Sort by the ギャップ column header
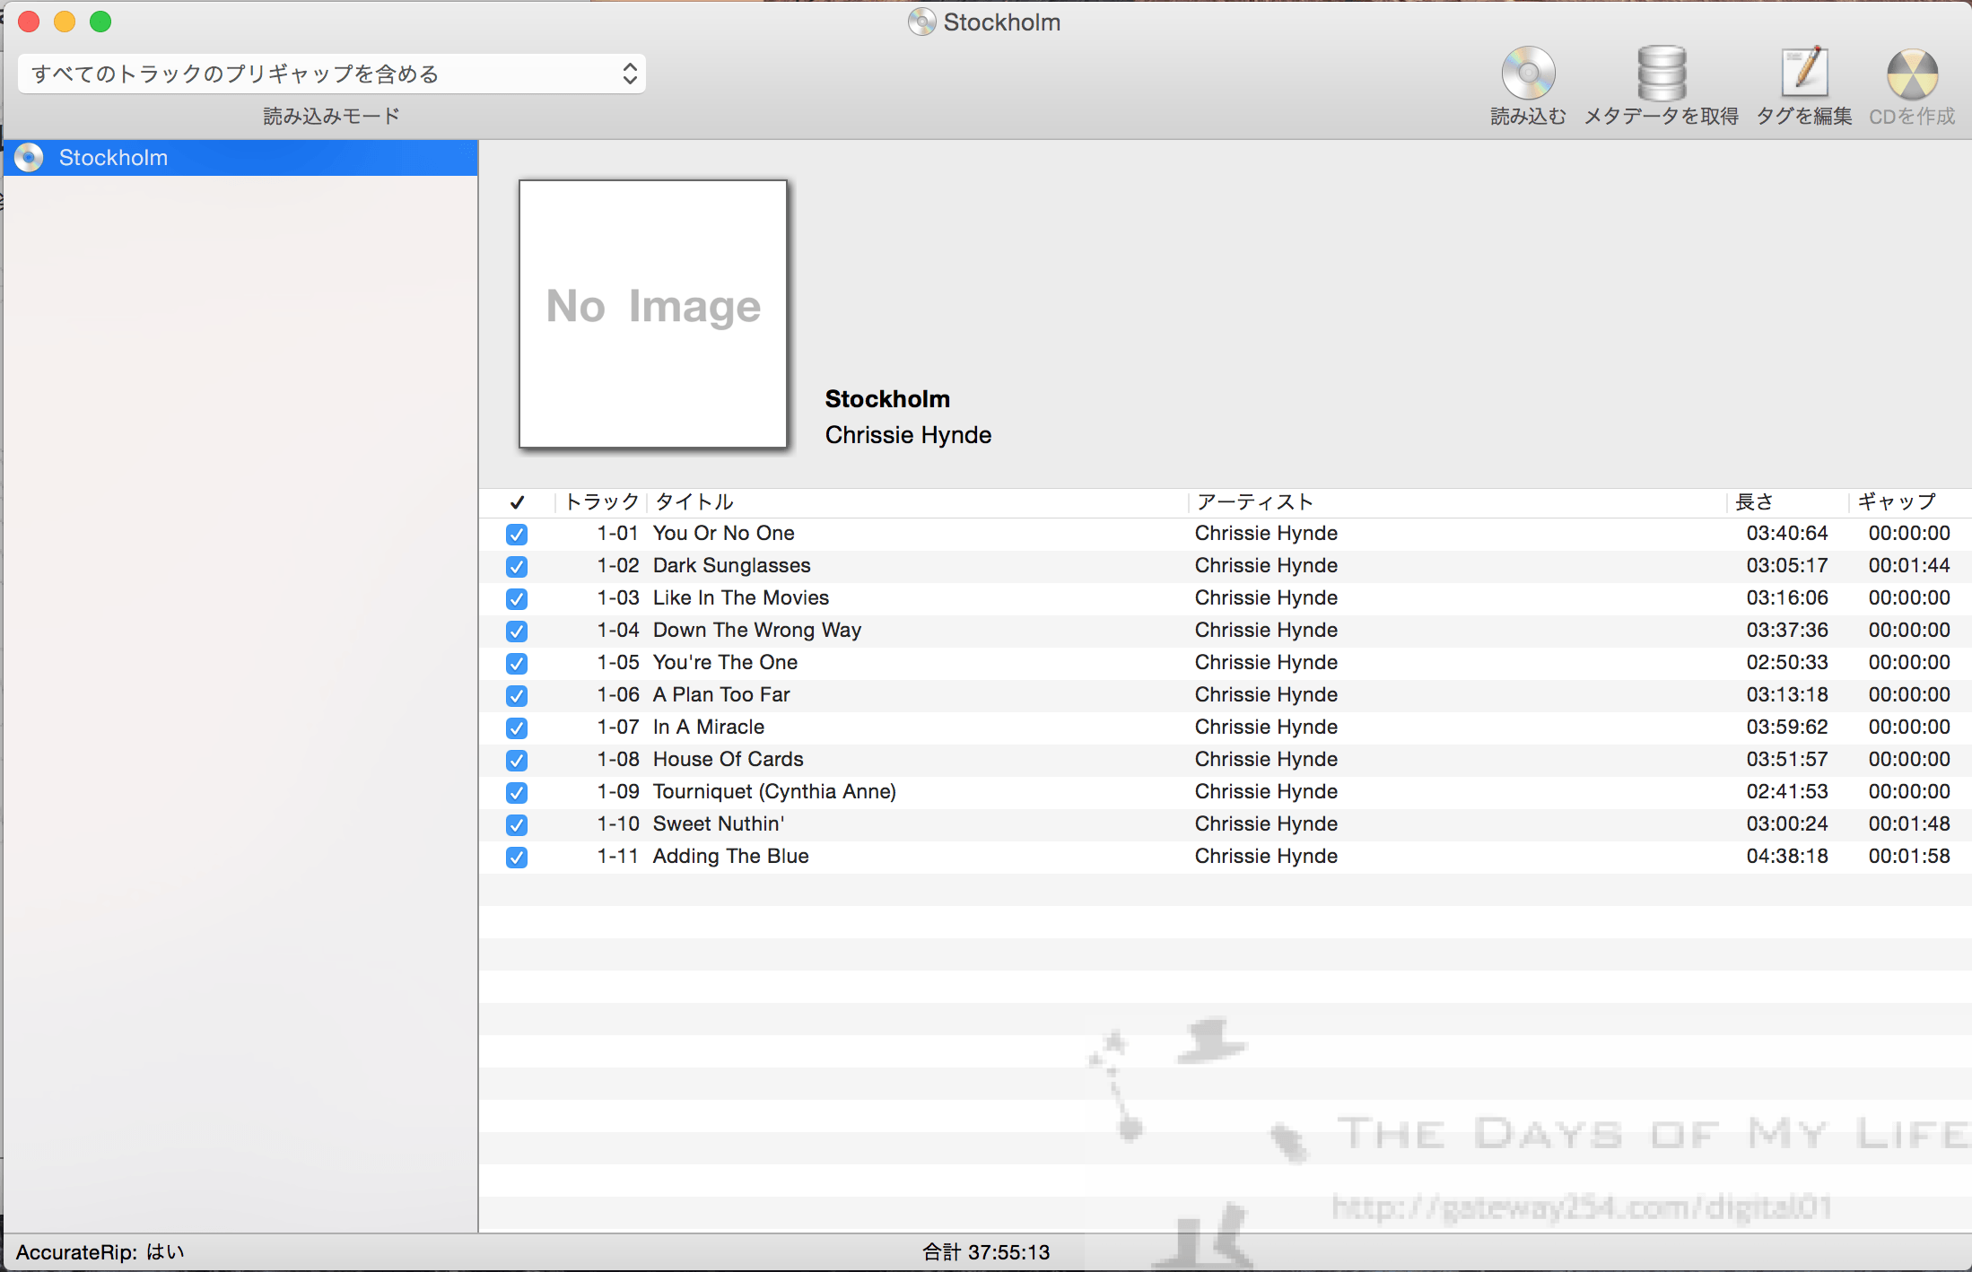The width and height of the screenshot is (1972, 1272). 1909,502
